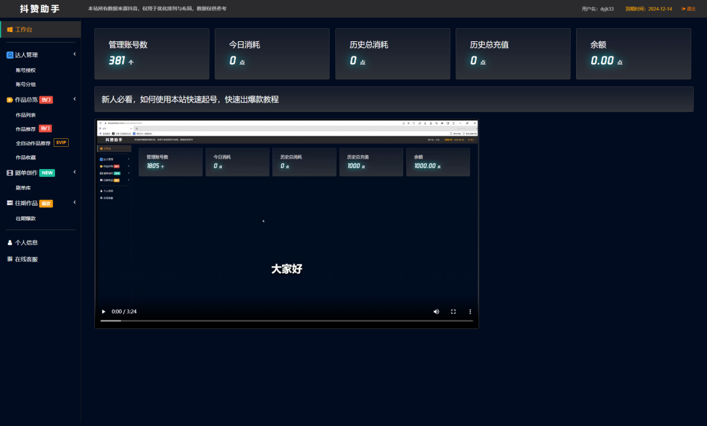Mute the video with speaker icon
Viewport: 707px width, 426px height.
[436, 311]
